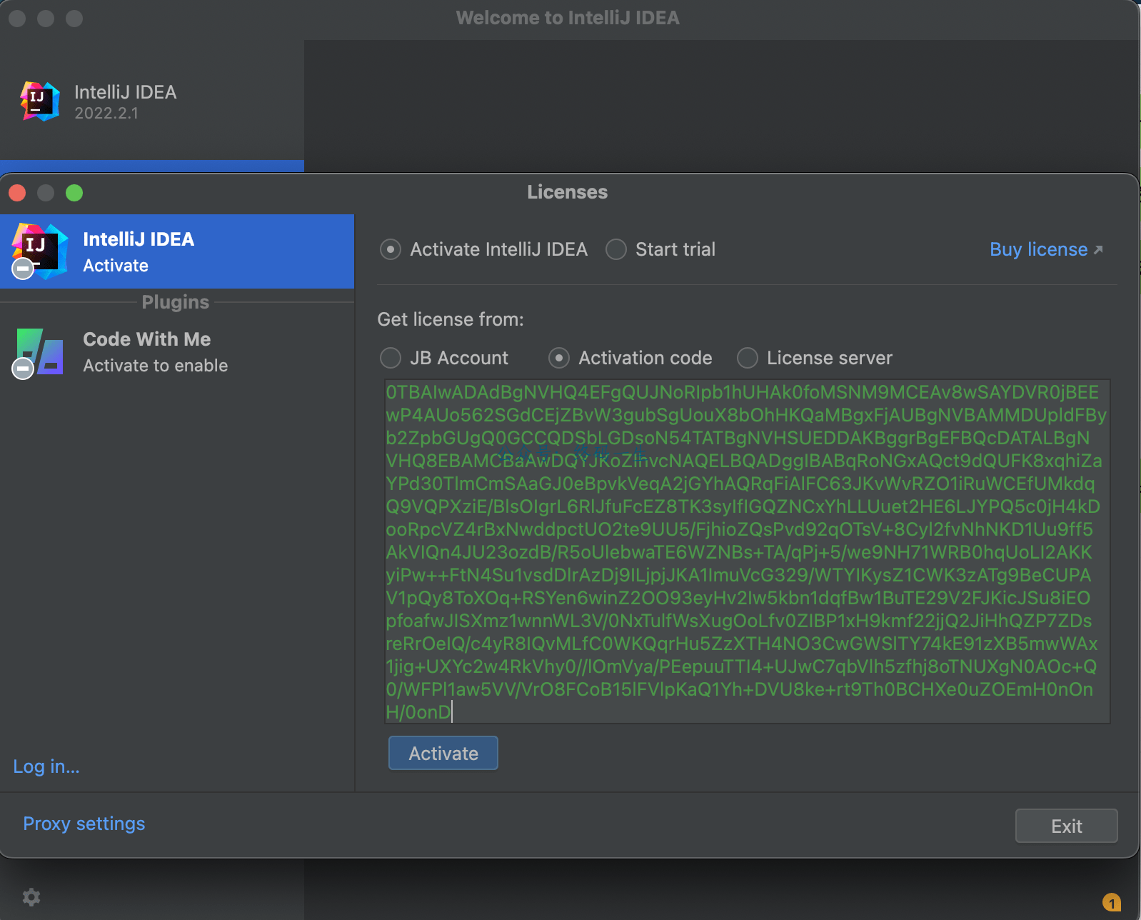Viewport: 1141px width, 920px height.
Task: Click the external-link arrow next to Buy license
Action: tap(1098, 249)
